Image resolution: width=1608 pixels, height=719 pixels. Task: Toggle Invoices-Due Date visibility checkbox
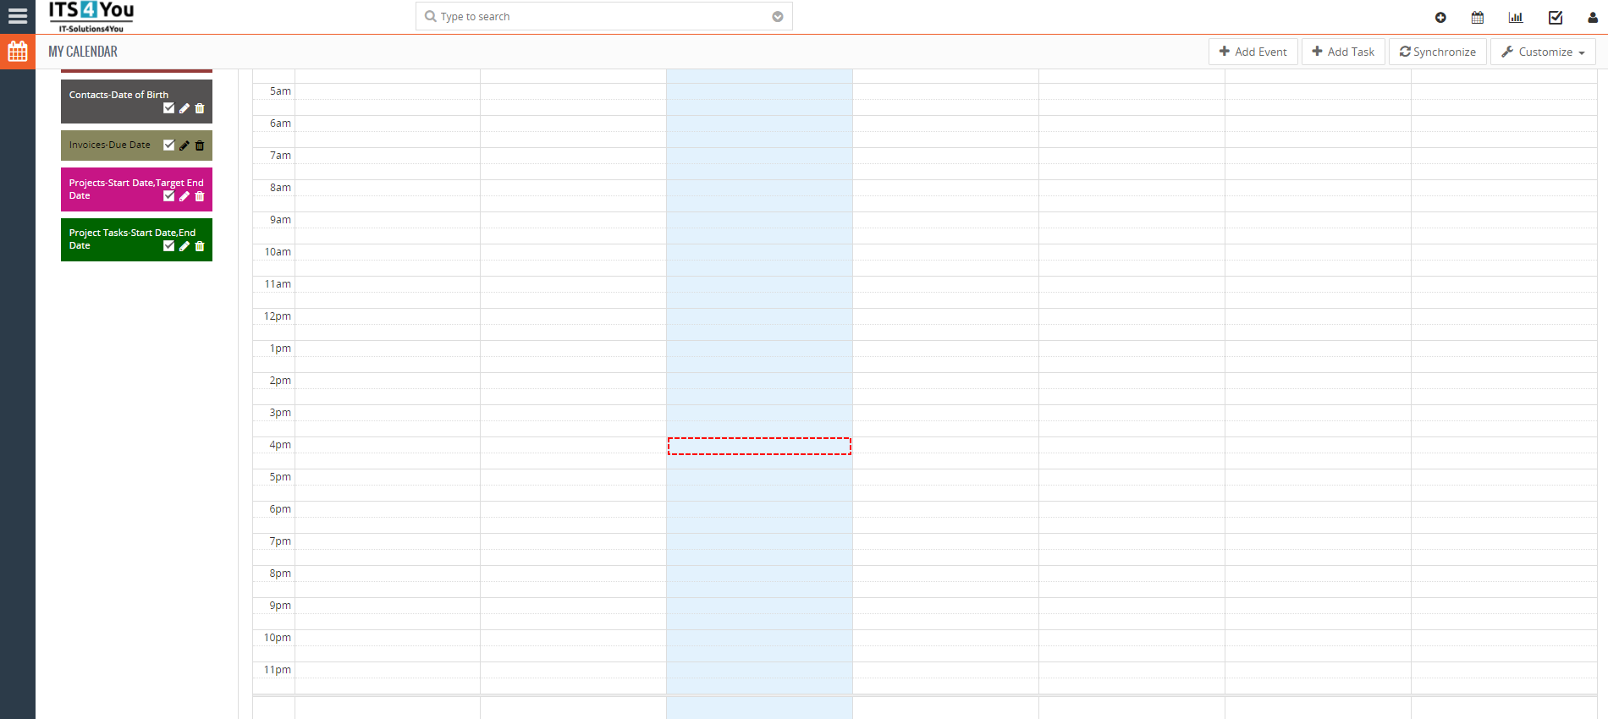point(168,145)
